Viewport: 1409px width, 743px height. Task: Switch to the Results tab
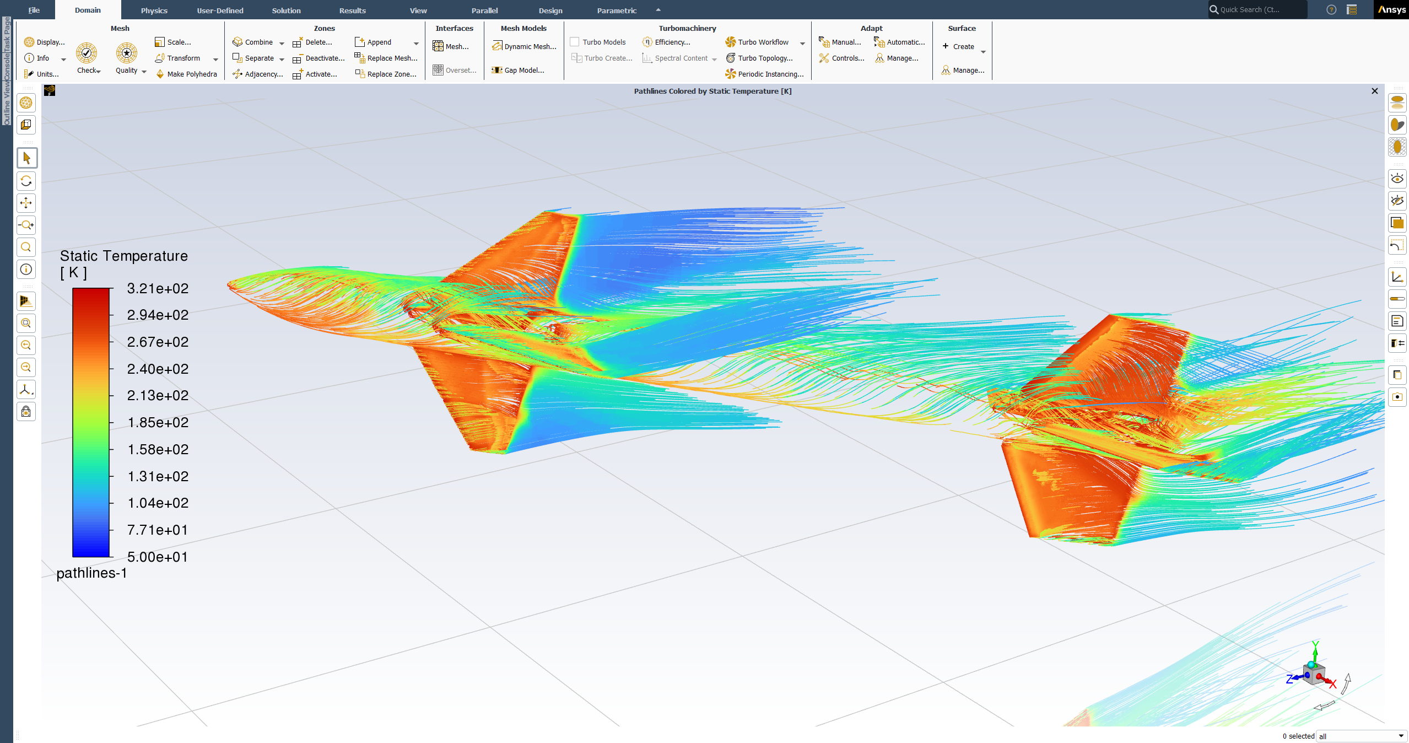coord(353,10)
